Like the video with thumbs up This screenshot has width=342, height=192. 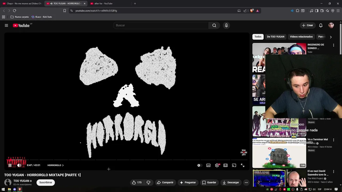coord(137,182)
